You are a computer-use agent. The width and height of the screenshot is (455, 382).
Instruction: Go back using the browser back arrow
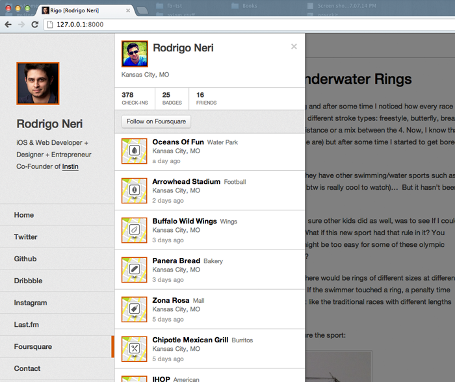(8, 25)
